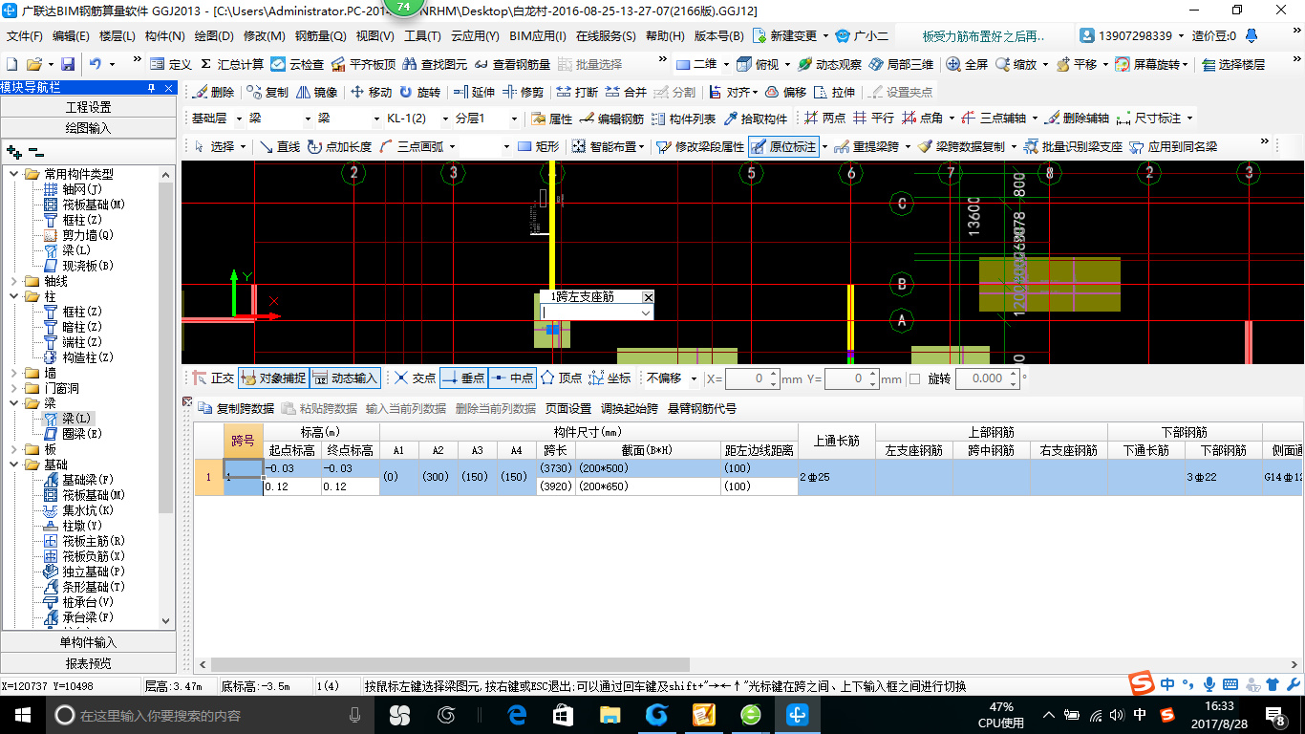Click 全屏 full screen tool
Viewport: 1305px width, 734px height.
click(x=967, y=64)
